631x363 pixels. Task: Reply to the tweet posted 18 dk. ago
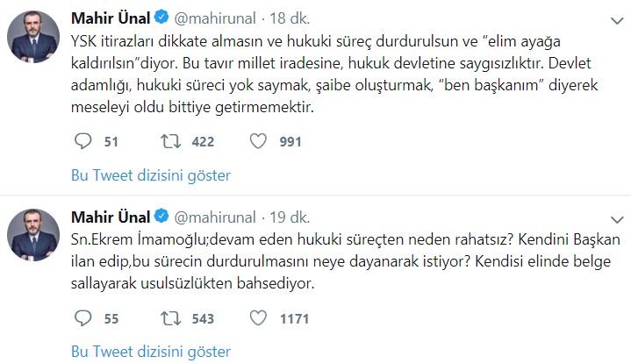(x=84, y=140)
